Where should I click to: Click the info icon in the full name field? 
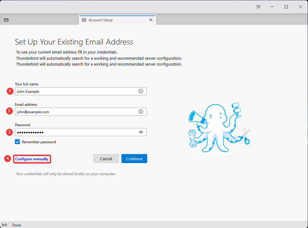(141, 91)
